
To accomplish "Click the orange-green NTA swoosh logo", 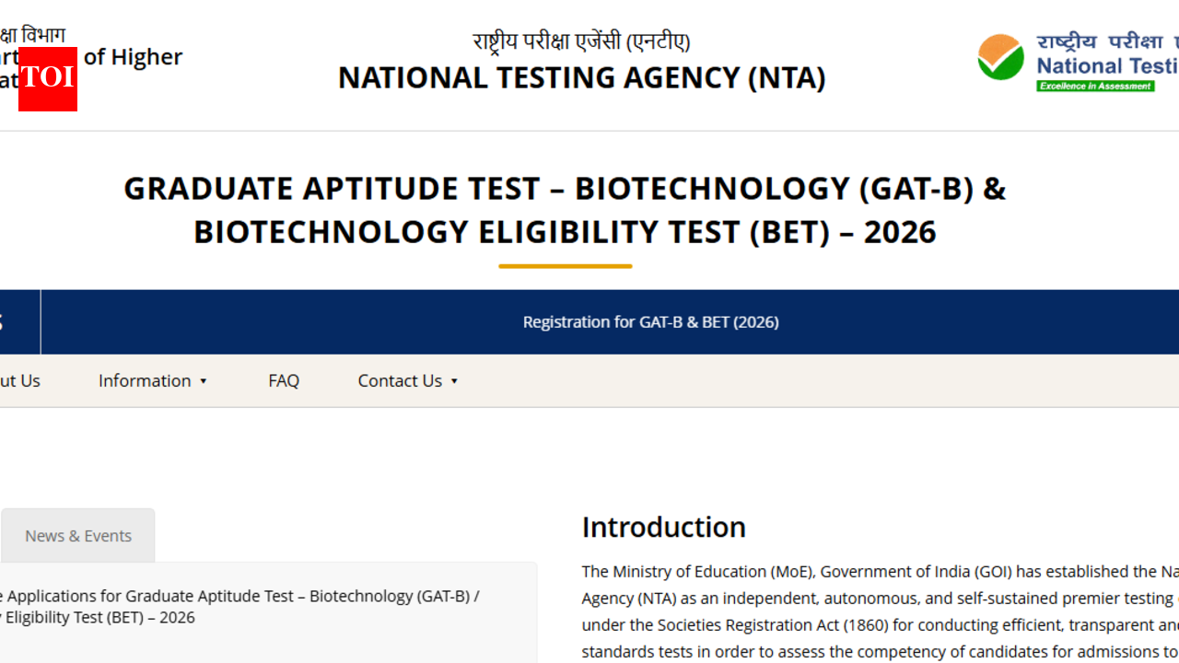I will 1000,58.
